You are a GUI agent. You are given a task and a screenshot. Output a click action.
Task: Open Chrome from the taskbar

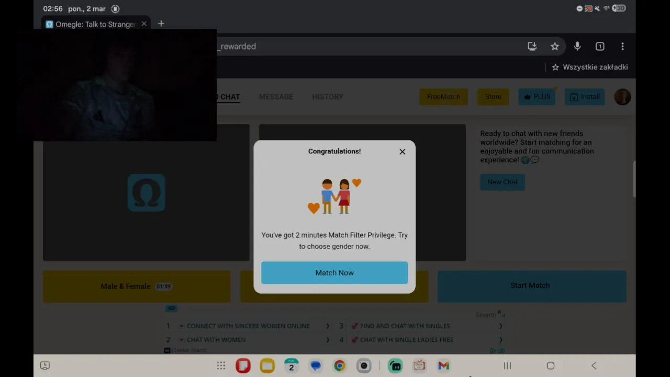(340, 366)
